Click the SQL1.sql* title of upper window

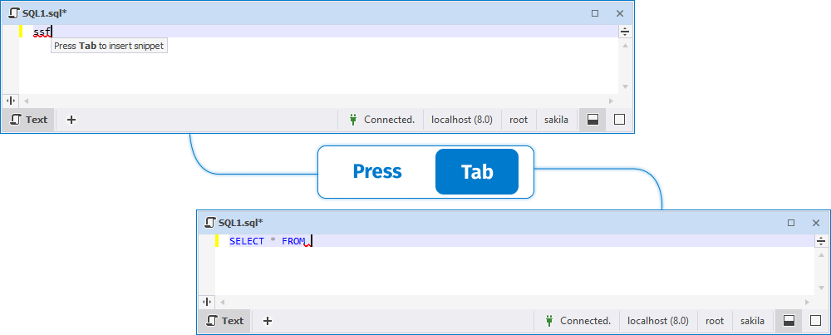click(x=45, y=13)
